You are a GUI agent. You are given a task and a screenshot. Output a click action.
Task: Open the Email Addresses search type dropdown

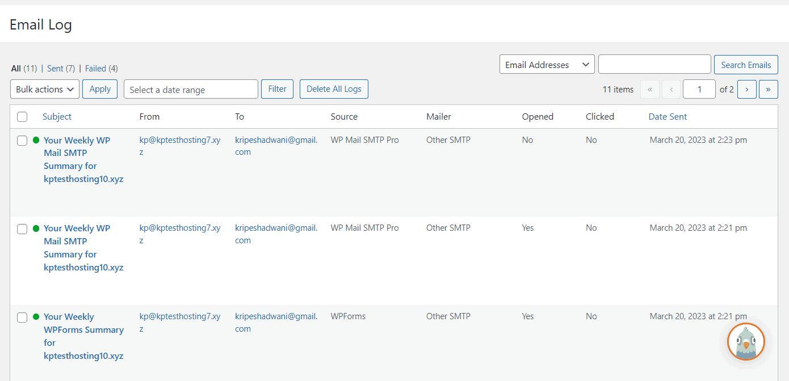(547, 65)
